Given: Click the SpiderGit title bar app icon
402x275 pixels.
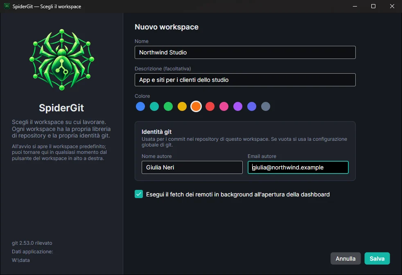Looking at the screenshot, I should click(x=7, y=6).
